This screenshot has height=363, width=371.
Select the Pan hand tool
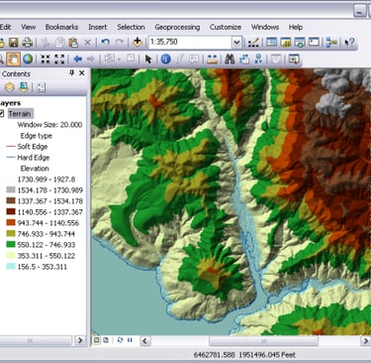point(13,60)
